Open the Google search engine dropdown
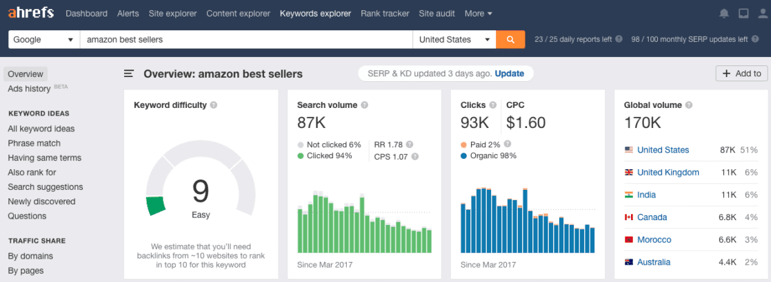This screenshot has height=282, width=771. tap(44, 40)
